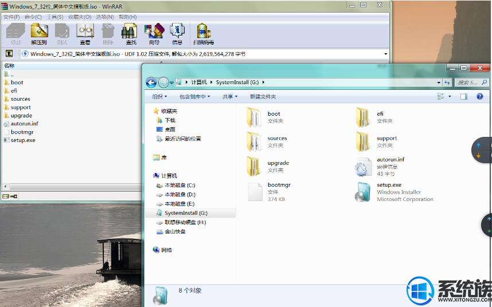Toggle the preview pane button in Explorer
Image resolution: width=492 pixels, height=307 pixels.
464,96
